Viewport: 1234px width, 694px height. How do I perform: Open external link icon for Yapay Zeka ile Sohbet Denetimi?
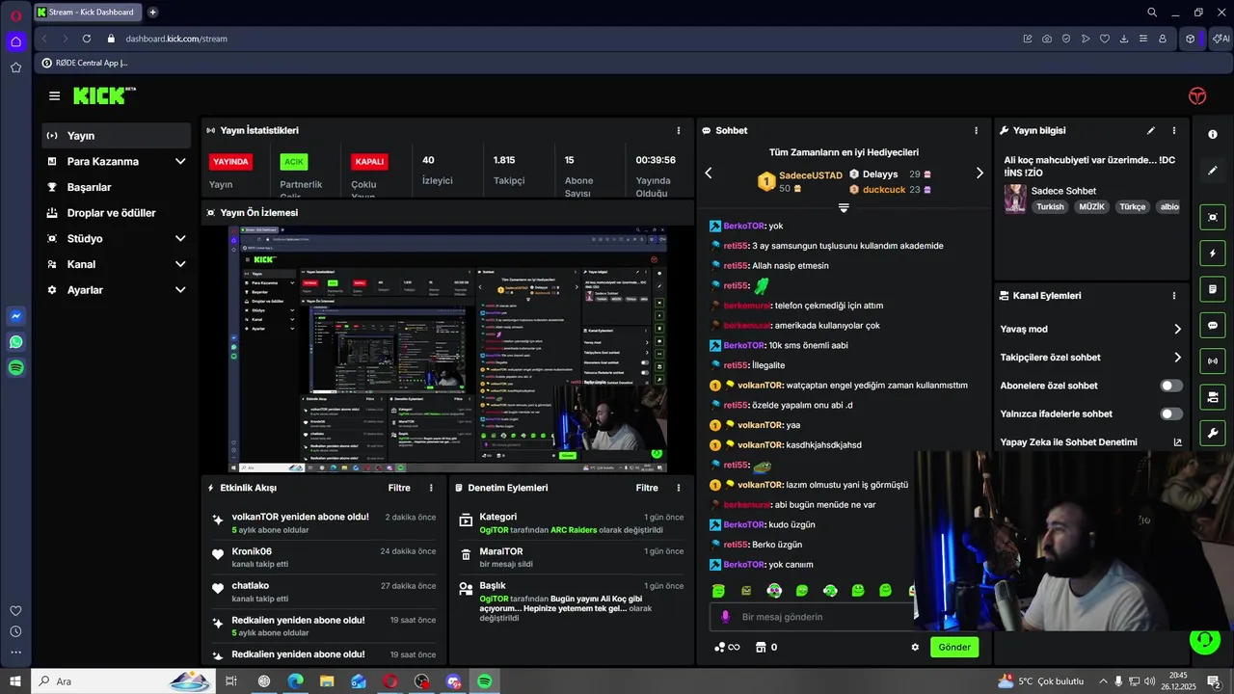click(x=1177, y=442)
